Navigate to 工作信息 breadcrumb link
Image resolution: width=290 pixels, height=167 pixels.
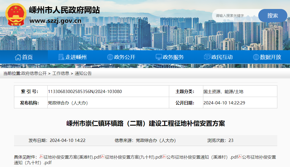click(x=61, y=73)
